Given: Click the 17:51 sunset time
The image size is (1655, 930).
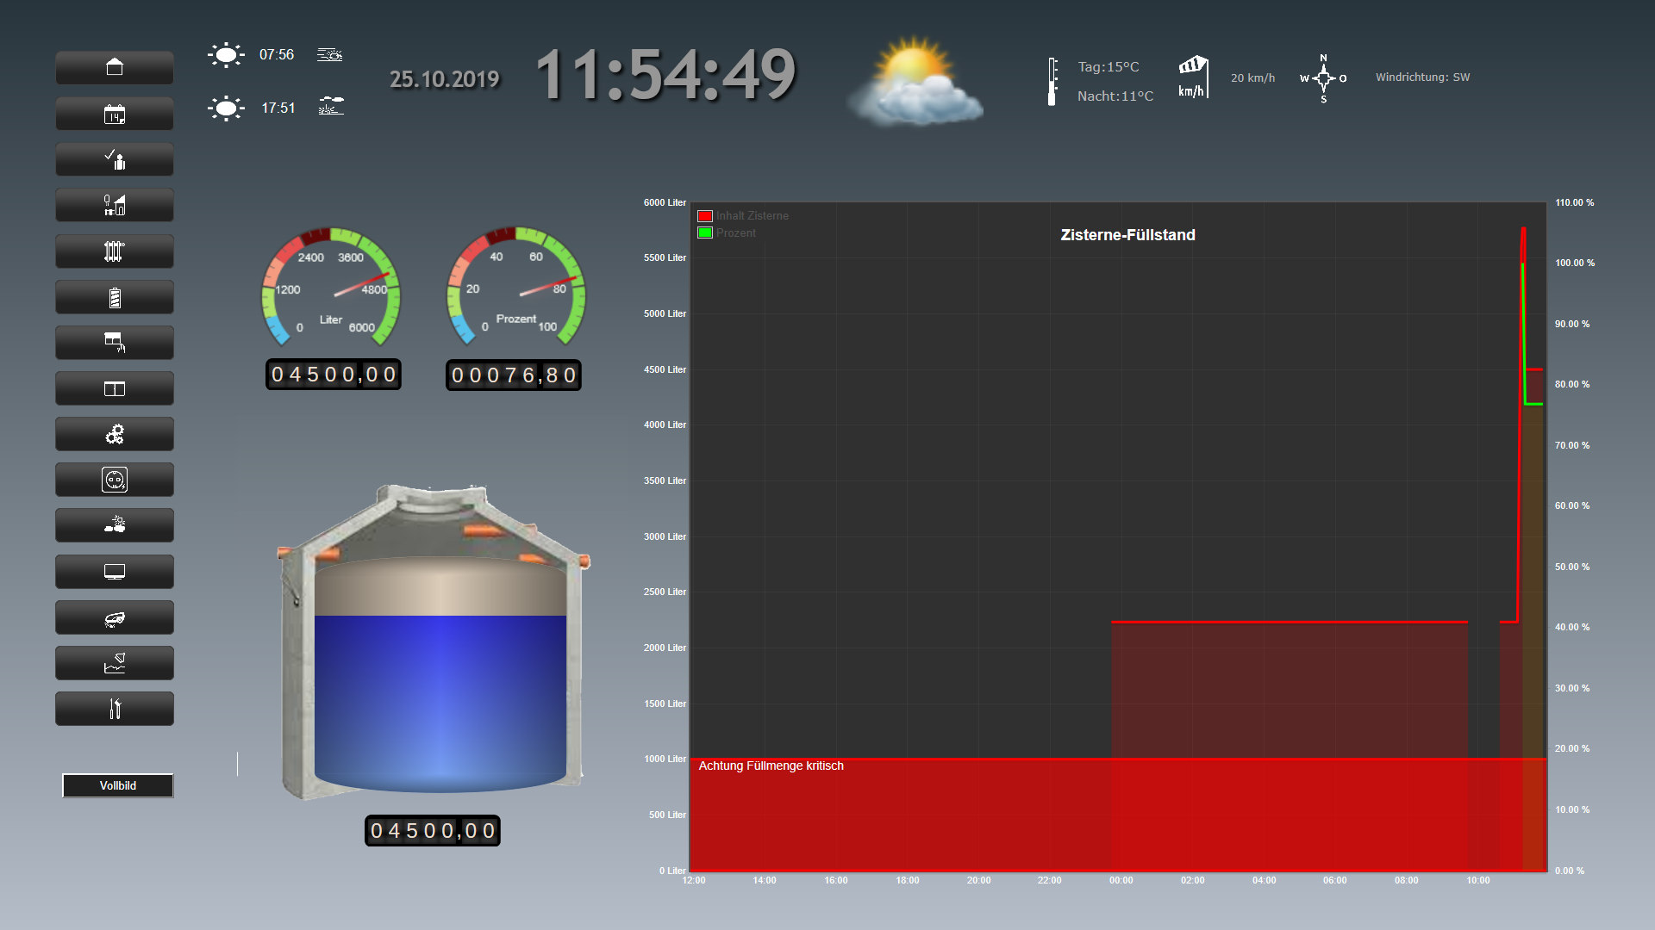Looking at the screenshot, I should pyautogui.click(x=278, y=108).
